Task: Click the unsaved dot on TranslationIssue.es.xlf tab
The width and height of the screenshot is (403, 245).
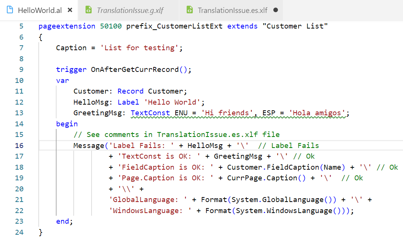Action: [x=276, y=10]
